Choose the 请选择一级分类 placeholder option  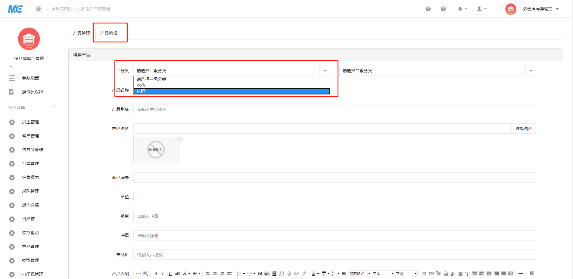(x=232, y=79)
